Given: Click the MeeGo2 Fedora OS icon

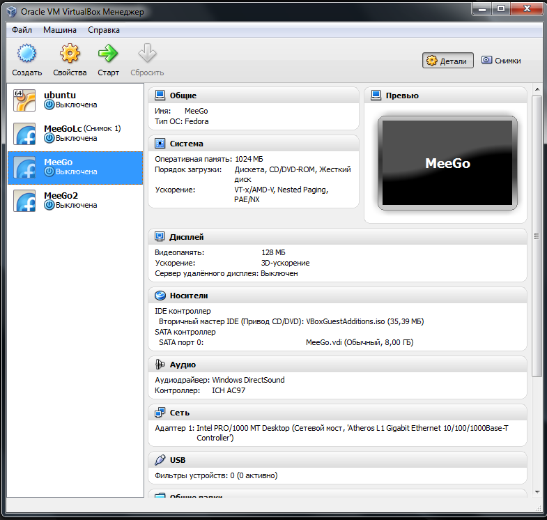Looking at the screenshot, I should point(24,201).
